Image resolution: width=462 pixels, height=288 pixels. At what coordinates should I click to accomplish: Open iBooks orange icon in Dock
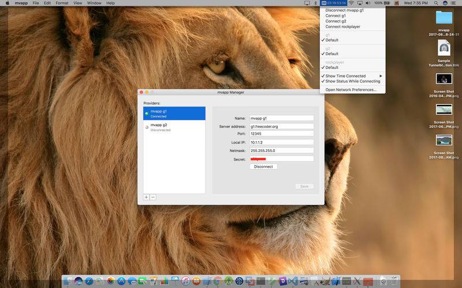[196, 281]
